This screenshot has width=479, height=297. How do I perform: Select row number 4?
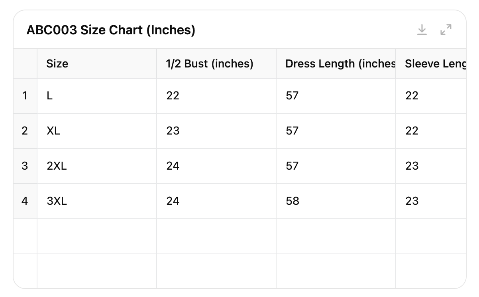pyautogui.click(x=25, y=201)
